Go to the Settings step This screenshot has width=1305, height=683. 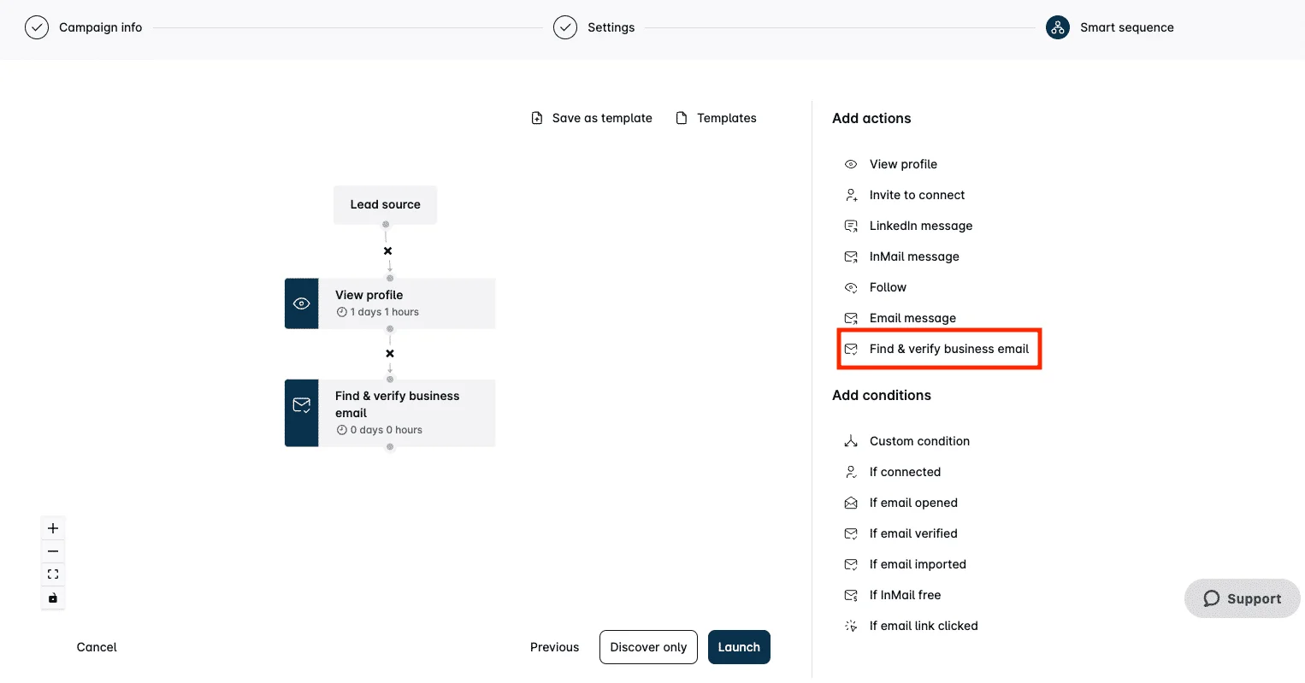[611, 27]
